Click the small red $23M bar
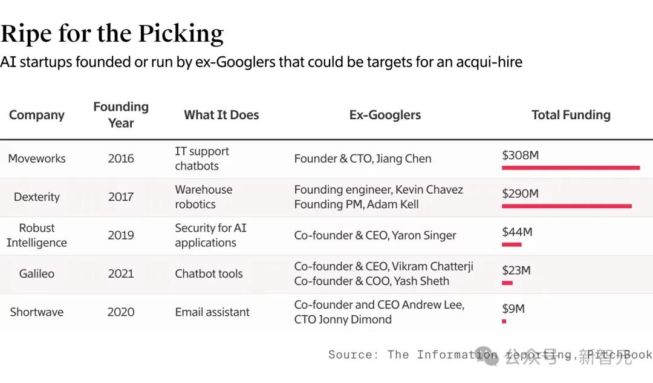This screenshot has width=653, height=383. point(507,283)
